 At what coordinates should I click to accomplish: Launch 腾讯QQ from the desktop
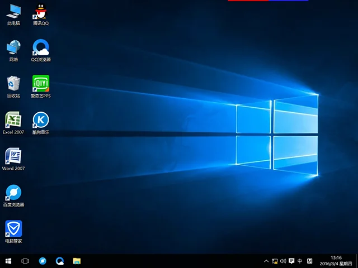click(x=41, y=15)
